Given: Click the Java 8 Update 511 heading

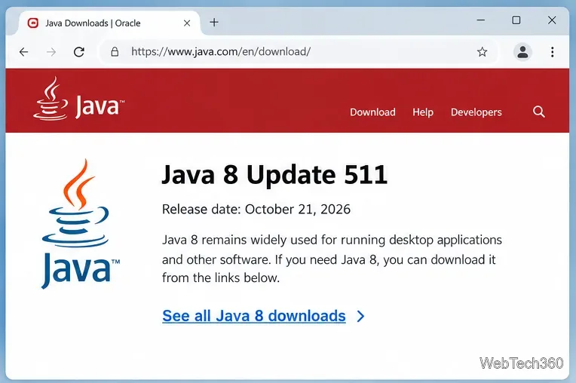Looking at the screenshot, I should click(274, 174).
